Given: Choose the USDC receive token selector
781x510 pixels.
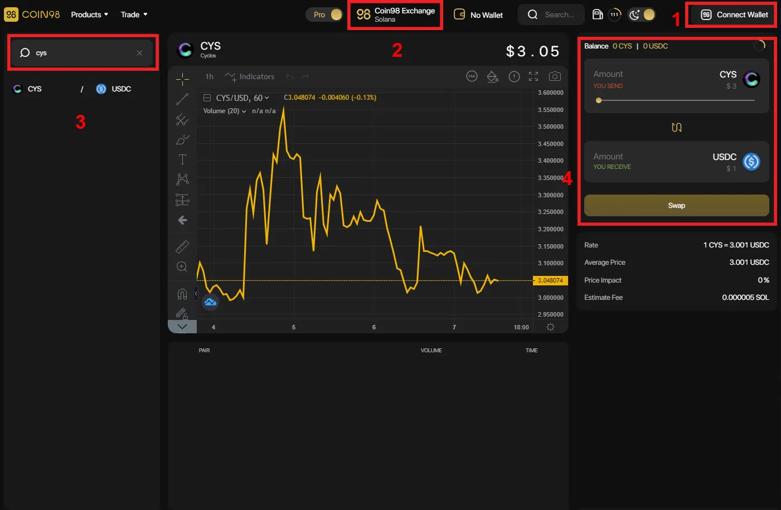Looking at the screenshot, I should point(736,161).
